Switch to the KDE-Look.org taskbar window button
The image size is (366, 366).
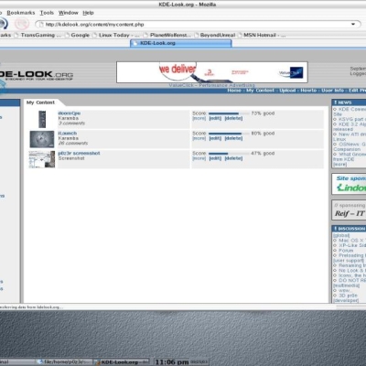pyautogui.click(x=122, y=362)
